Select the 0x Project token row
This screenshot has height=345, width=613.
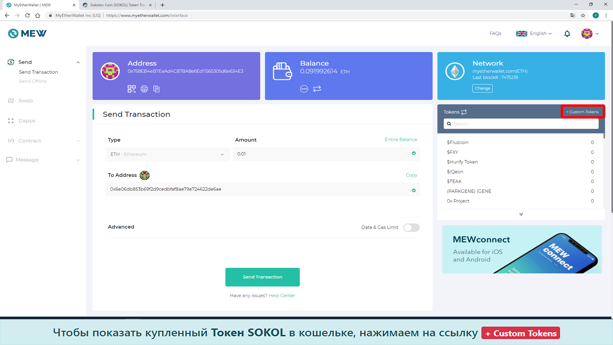520,201
